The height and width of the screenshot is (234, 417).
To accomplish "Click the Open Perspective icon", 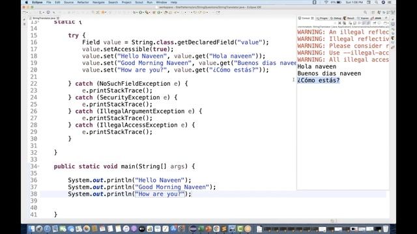I will click(x=373, y=12).
